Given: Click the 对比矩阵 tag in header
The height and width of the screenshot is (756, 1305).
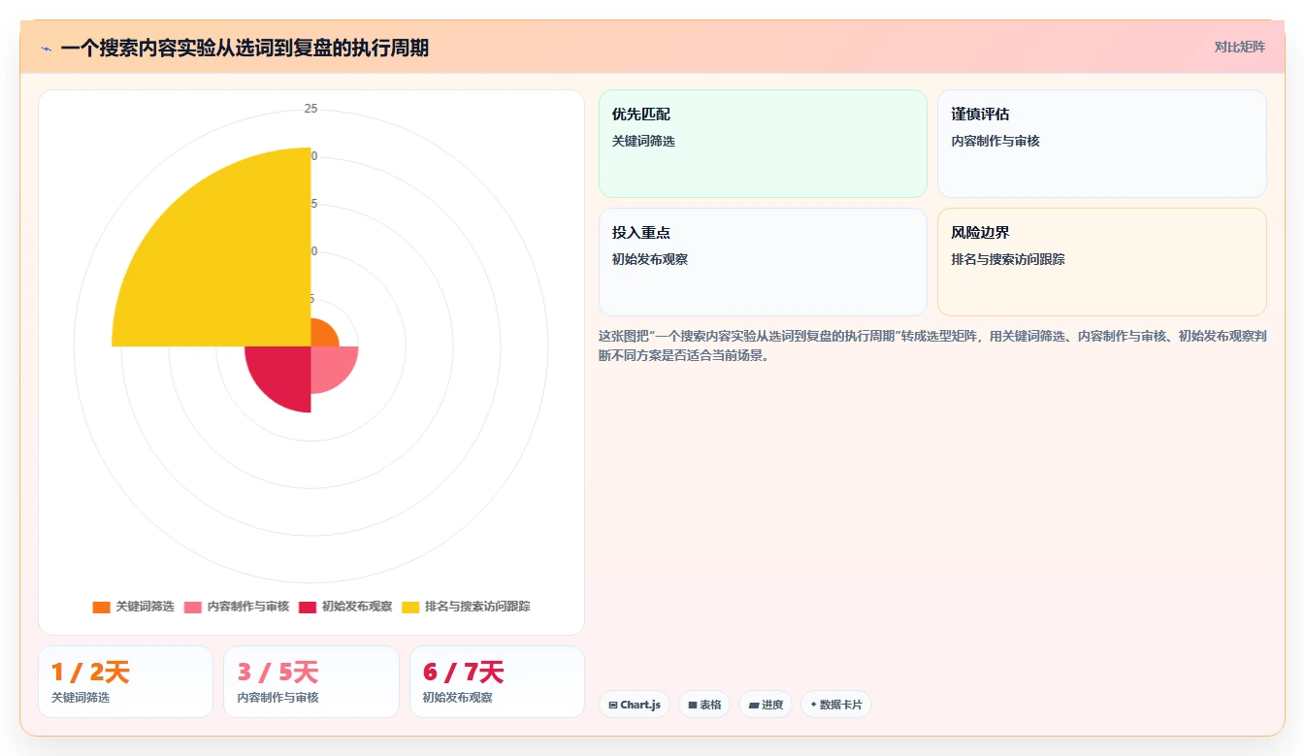Looking at the screenshot, I should (x=1239, y=47).
